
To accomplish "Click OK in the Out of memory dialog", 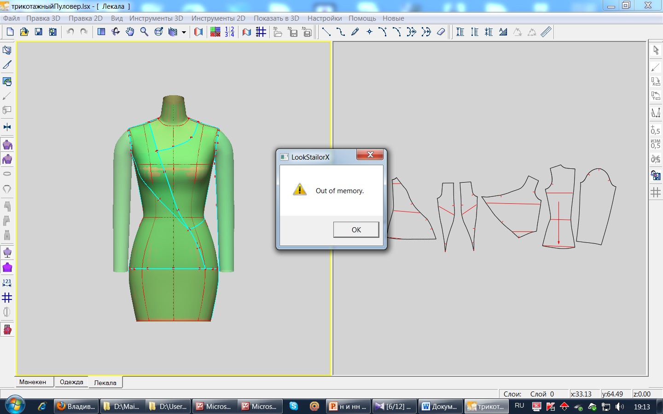I will click(x=356, y=230).
